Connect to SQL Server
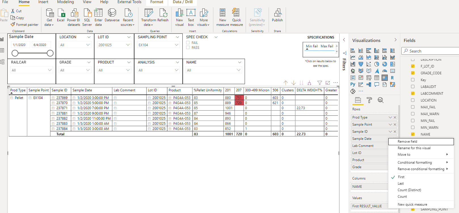This screenshot has height=213, width=459. [87, 18]
